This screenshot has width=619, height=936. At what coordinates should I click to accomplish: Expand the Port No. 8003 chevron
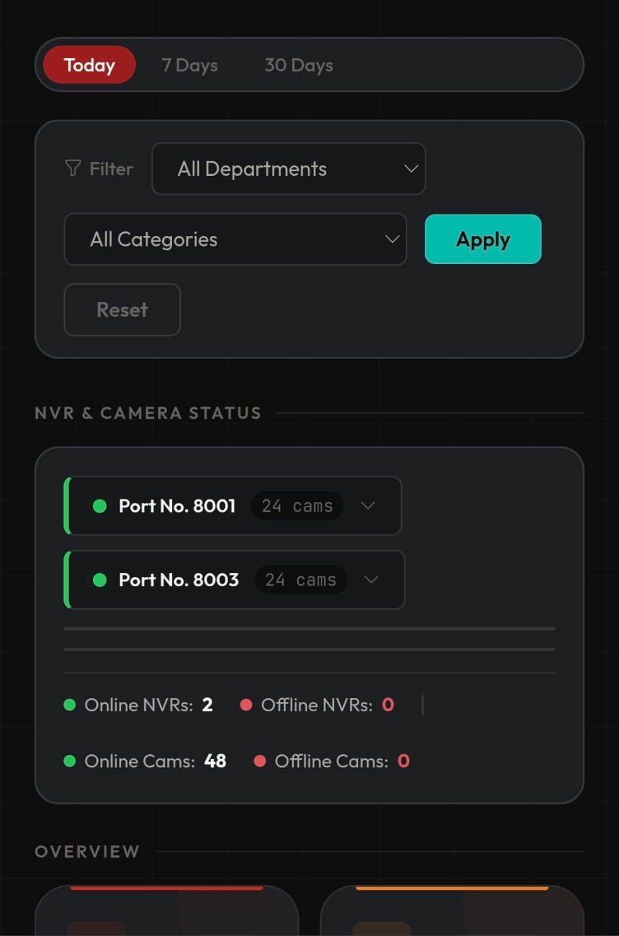(371, 579)
